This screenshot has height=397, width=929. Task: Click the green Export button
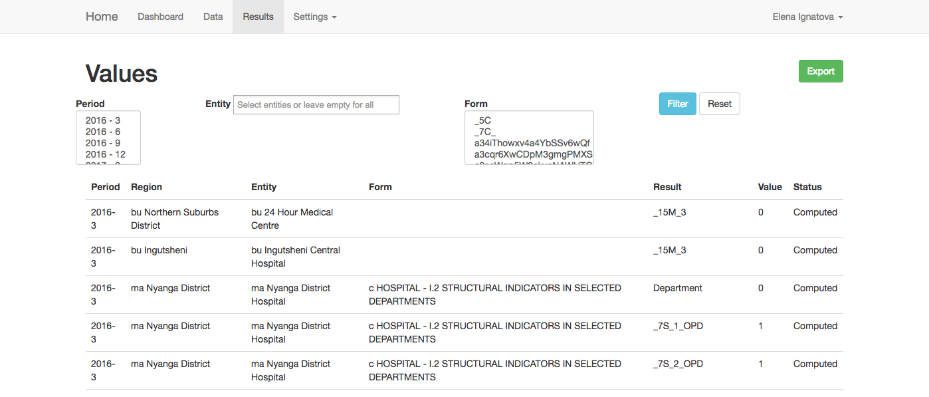821,71
